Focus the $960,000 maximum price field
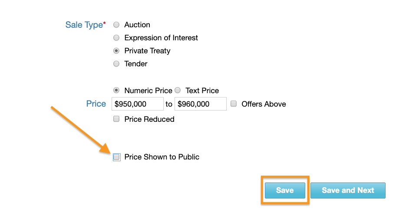 [x=200, y=104]
